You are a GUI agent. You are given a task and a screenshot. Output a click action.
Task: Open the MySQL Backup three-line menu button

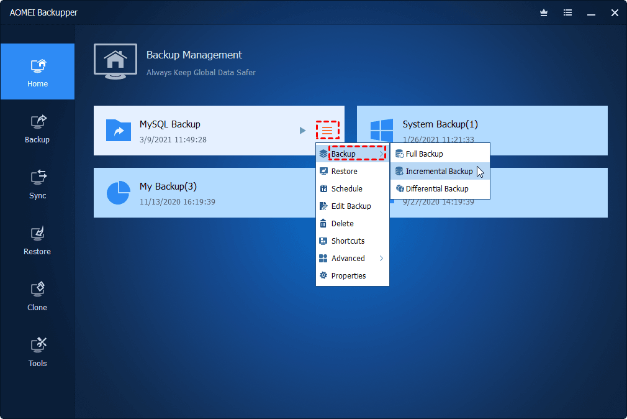[x=328, y=130]
